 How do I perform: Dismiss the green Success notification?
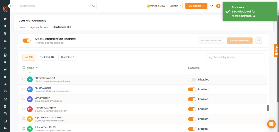click(x=250, y=12)
